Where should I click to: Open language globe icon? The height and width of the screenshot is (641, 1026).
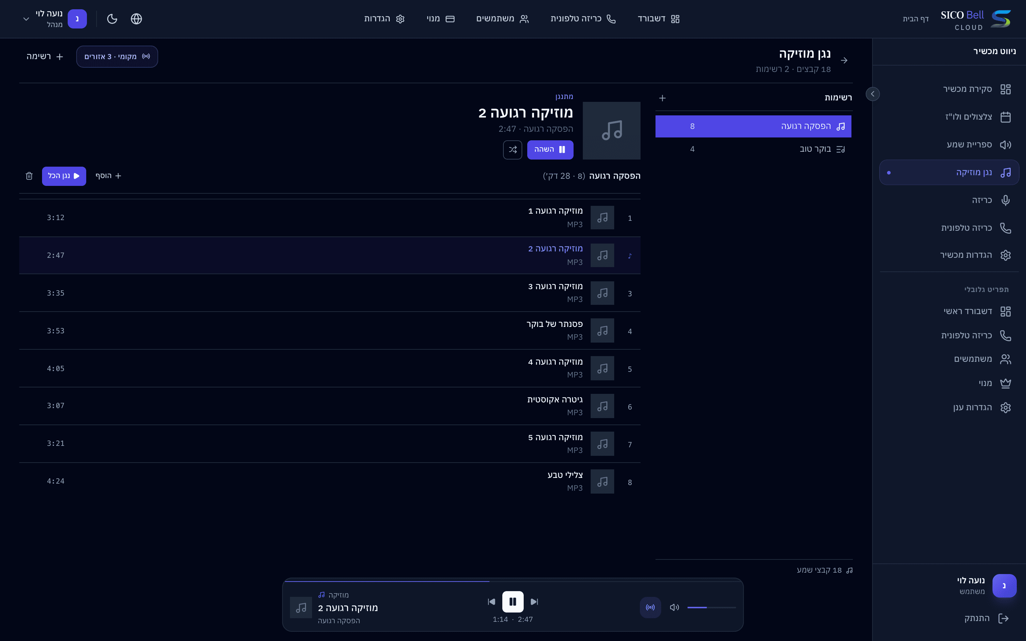136,19
